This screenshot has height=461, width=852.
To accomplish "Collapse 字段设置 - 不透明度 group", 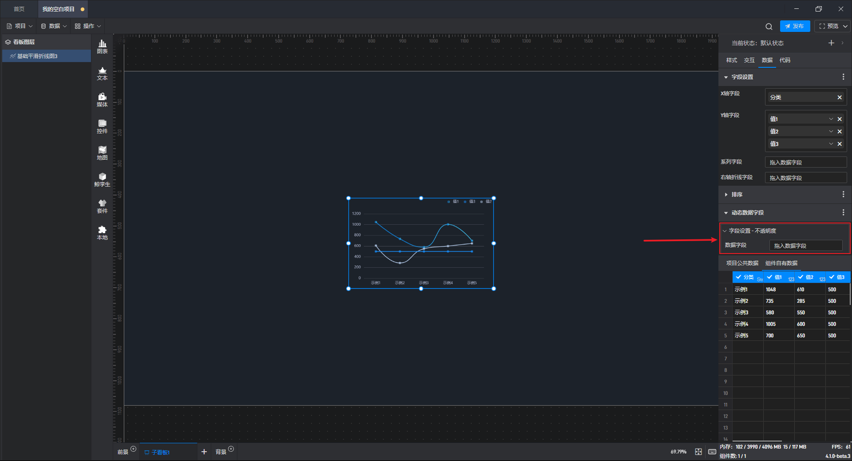I will [725, 231].
